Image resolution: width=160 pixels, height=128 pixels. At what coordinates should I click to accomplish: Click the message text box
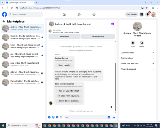86,117
